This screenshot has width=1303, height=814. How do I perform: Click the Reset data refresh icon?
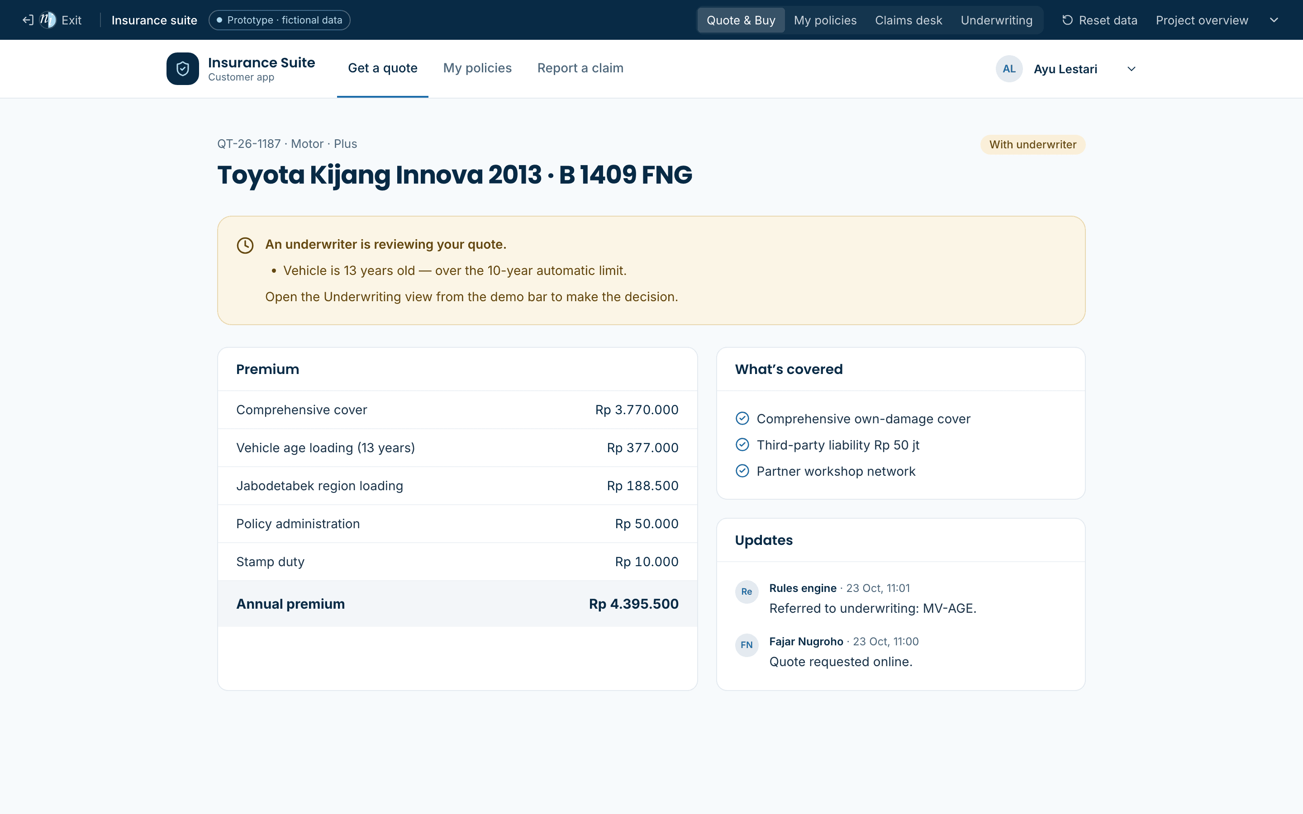(x=1067, y=20)
